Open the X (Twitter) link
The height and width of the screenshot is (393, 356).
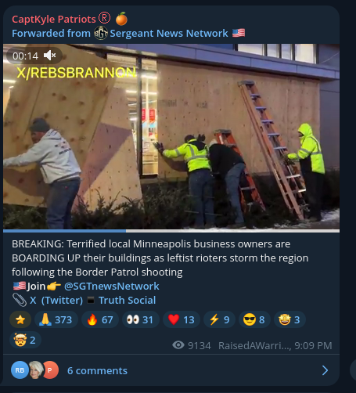pyautogui.click(x=56, y=301)
